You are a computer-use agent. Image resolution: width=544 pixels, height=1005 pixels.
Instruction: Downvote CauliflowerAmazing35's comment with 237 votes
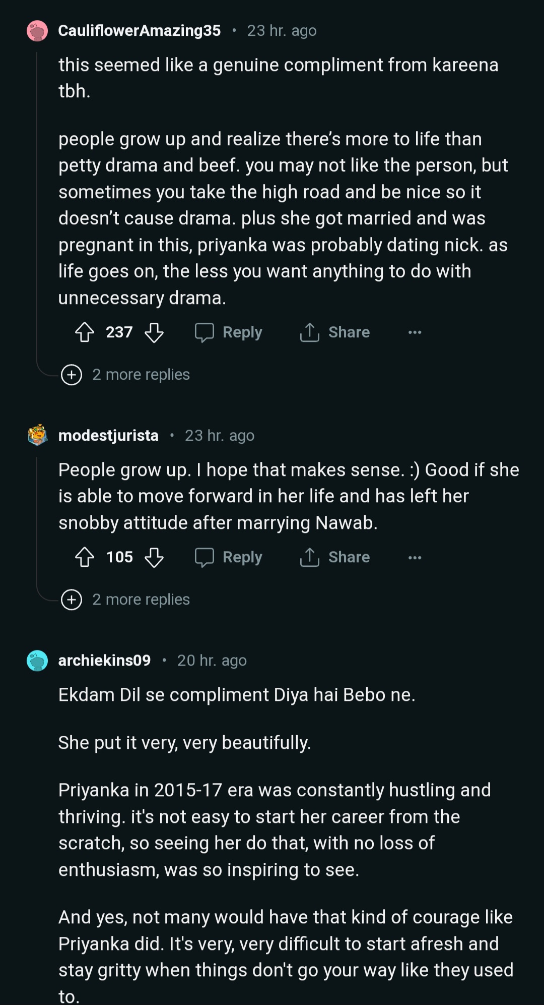point(154,332)
